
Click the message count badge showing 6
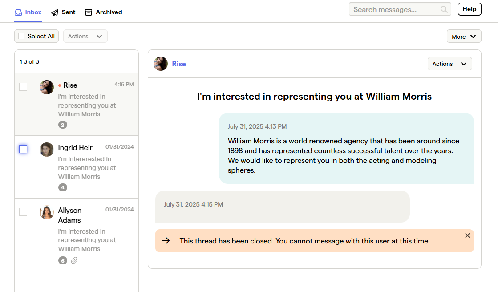63,260
